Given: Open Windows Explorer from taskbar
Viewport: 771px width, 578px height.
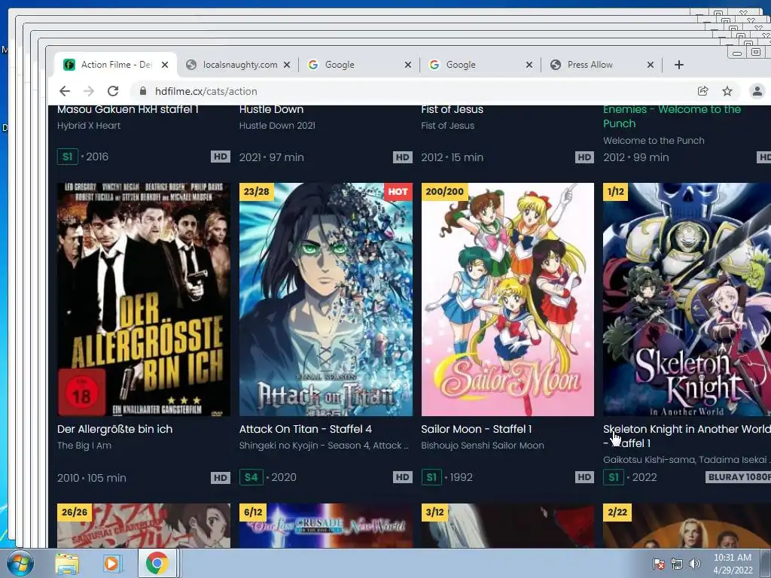Looking at the screenshot, I should click(x=67, y=564).
